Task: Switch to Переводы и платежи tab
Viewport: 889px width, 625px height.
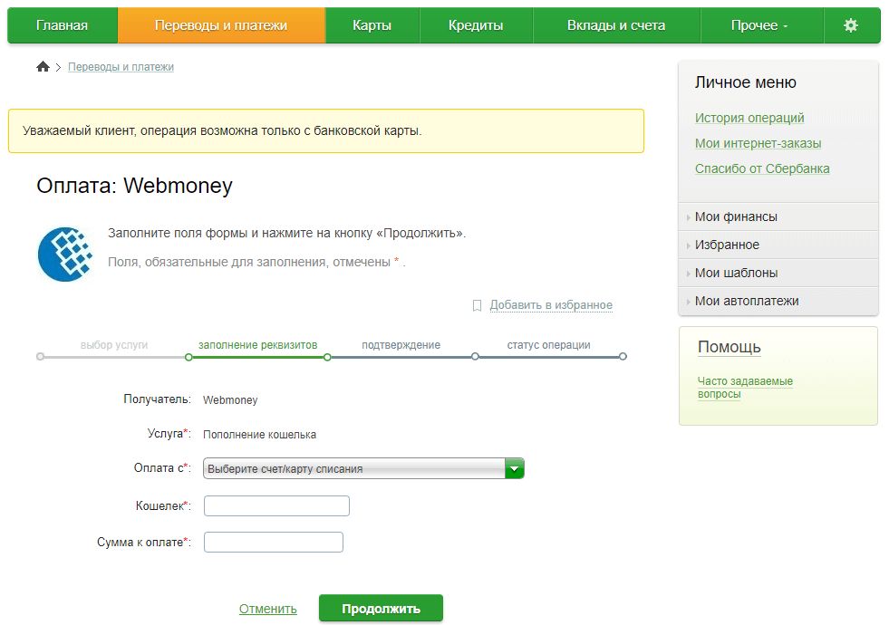Action: pyautogui.click(x=221, y=25)
